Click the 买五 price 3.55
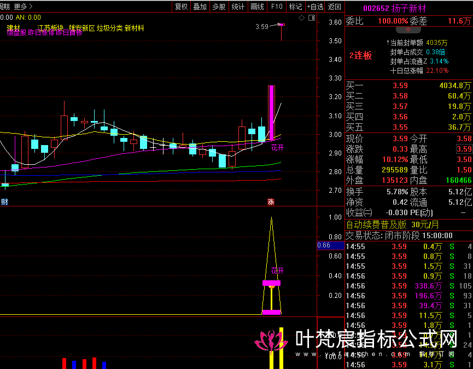Screen dimensions: 473x369 click(x=400, y=127)
